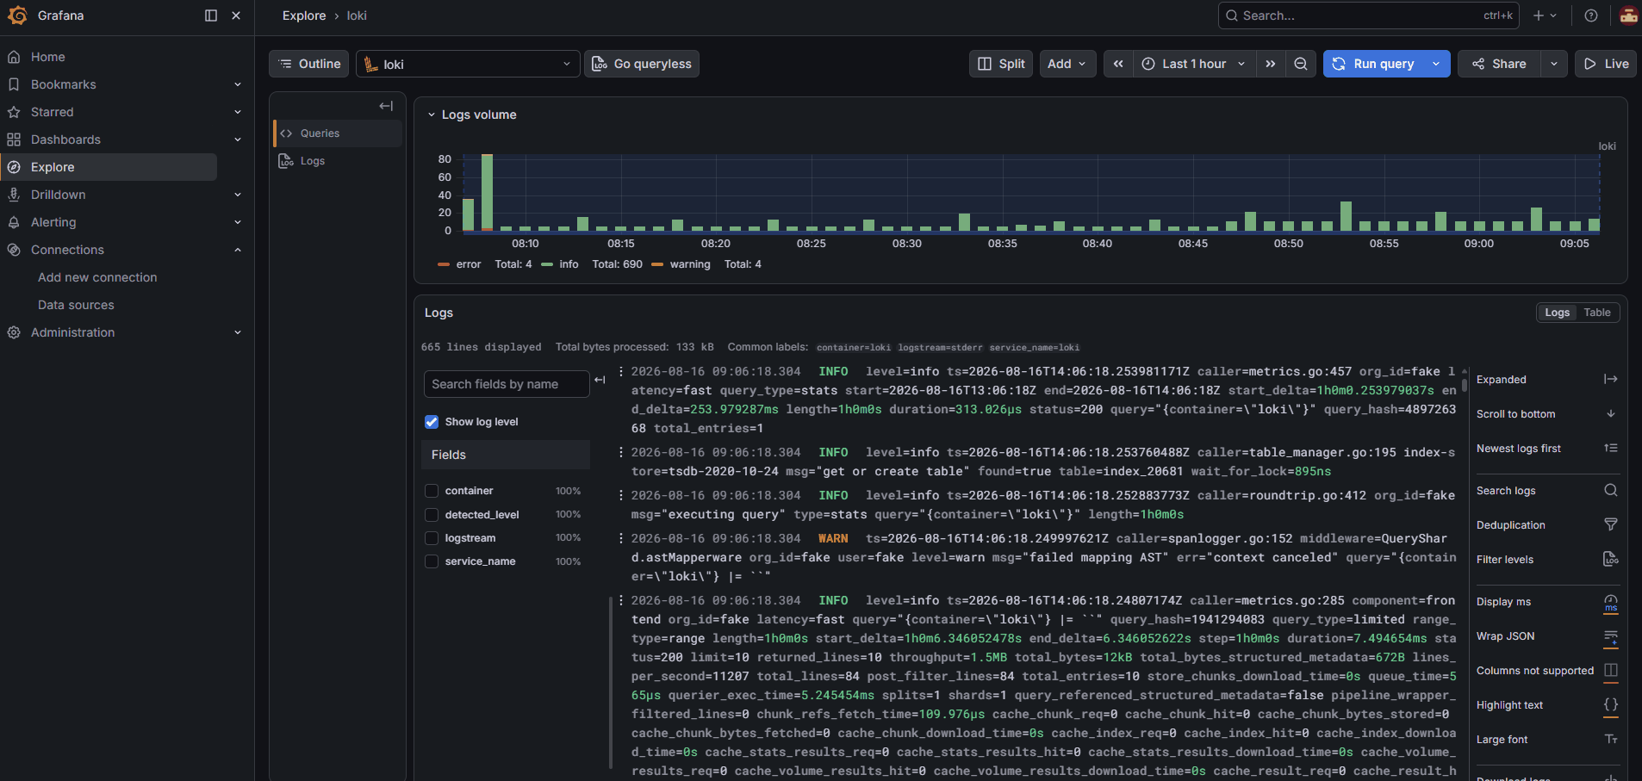
Task: Check the detected_level field checkbox
Action: (432, 515)
